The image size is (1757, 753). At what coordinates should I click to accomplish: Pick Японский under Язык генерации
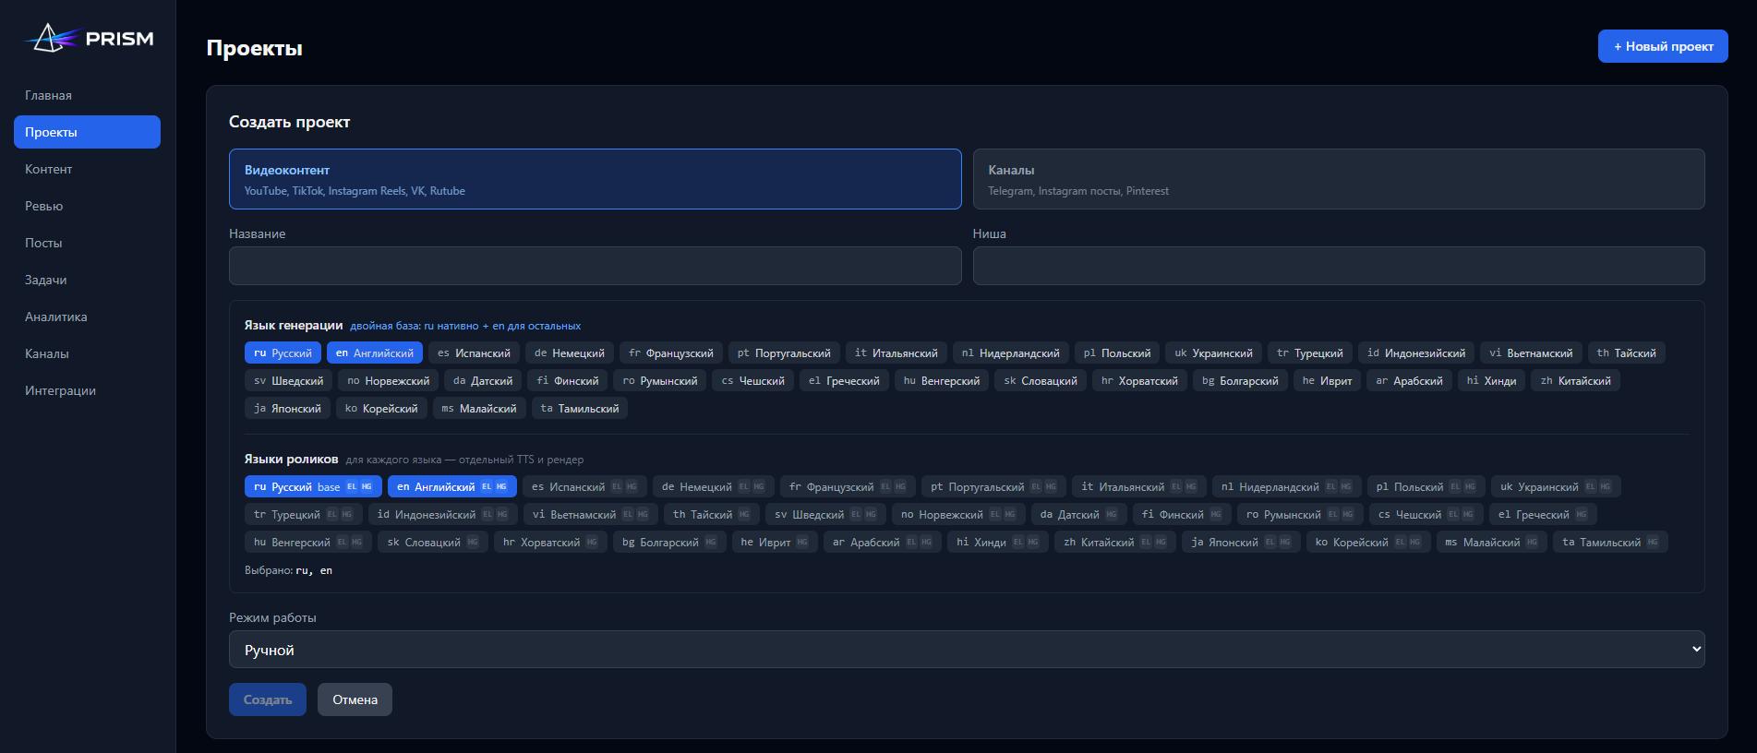288,408
